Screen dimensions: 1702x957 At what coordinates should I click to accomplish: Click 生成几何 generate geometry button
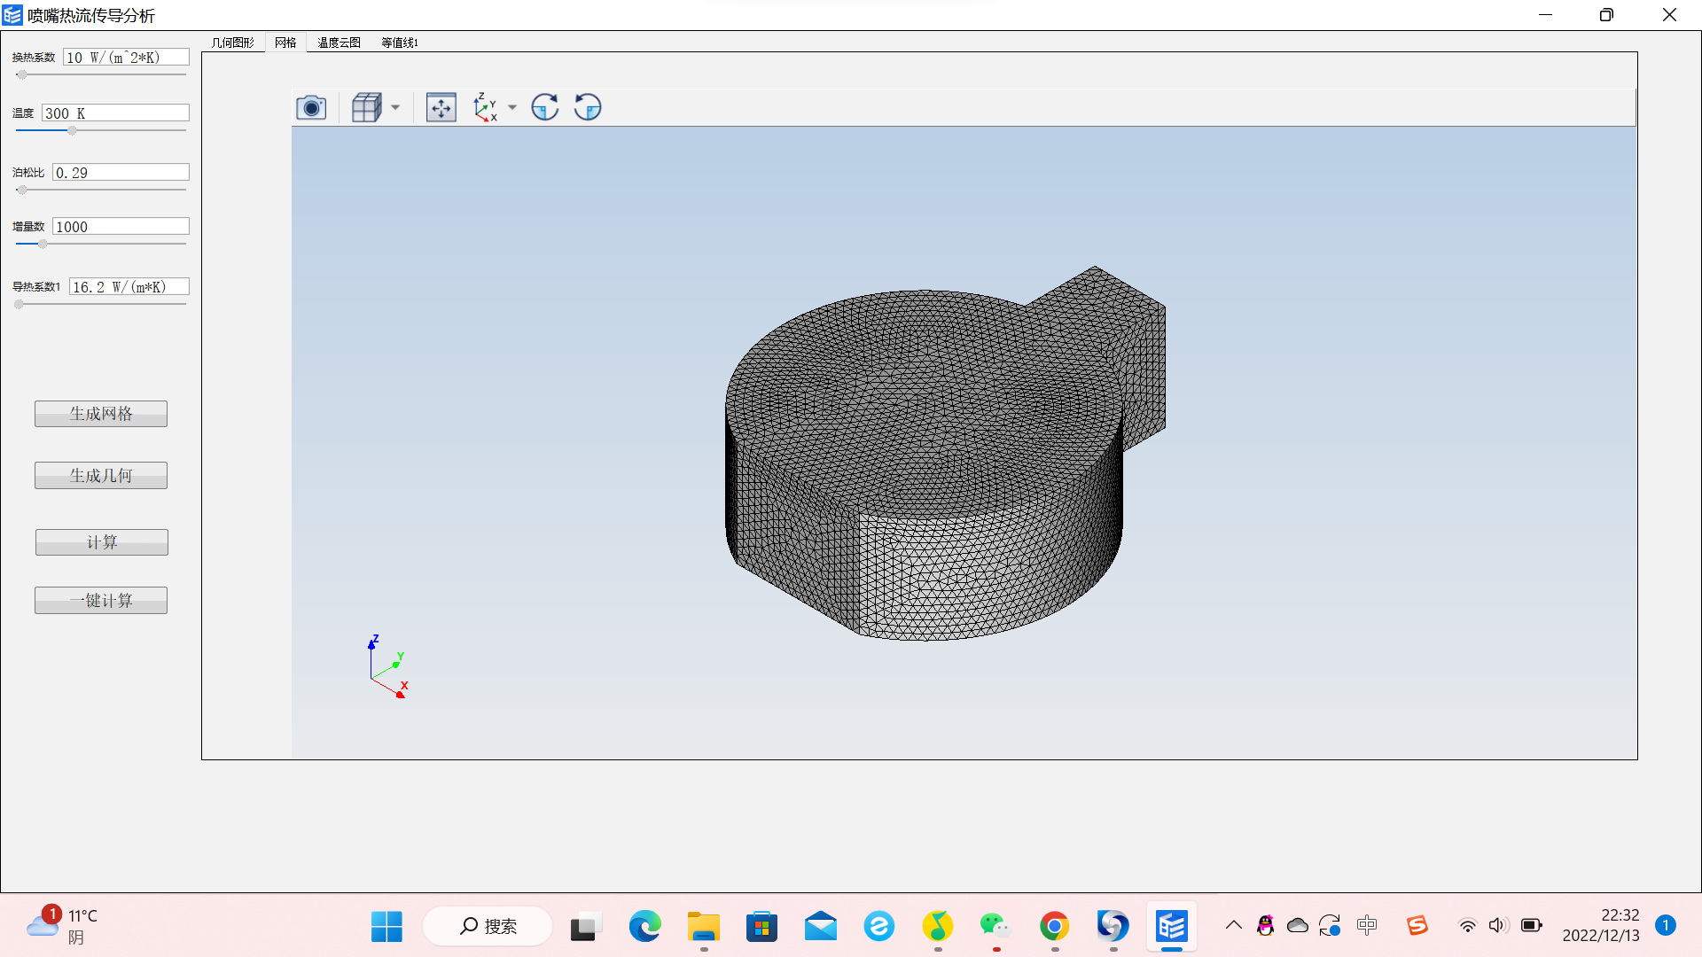coord(100,476)
